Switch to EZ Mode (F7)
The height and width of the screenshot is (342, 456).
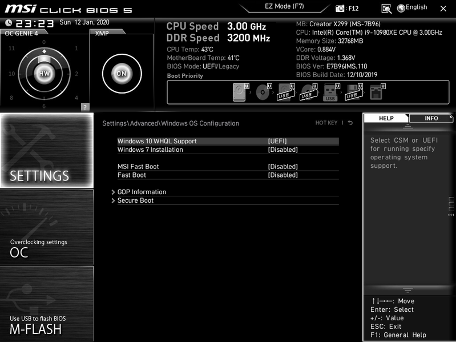[284, 7]
